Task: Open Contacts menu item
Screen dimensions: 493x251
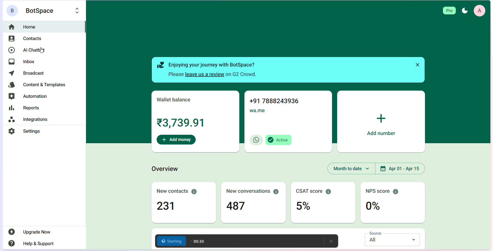Action: pyautogui.click(x=44, y=38)
